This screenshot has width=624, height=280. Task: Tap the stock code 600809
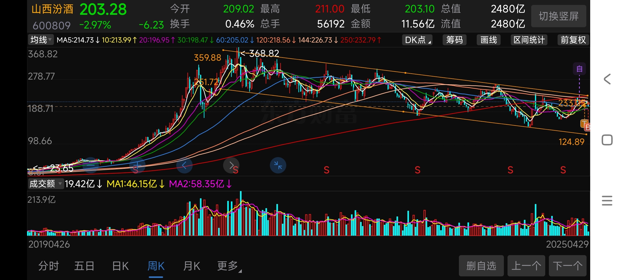click(51, 26)
